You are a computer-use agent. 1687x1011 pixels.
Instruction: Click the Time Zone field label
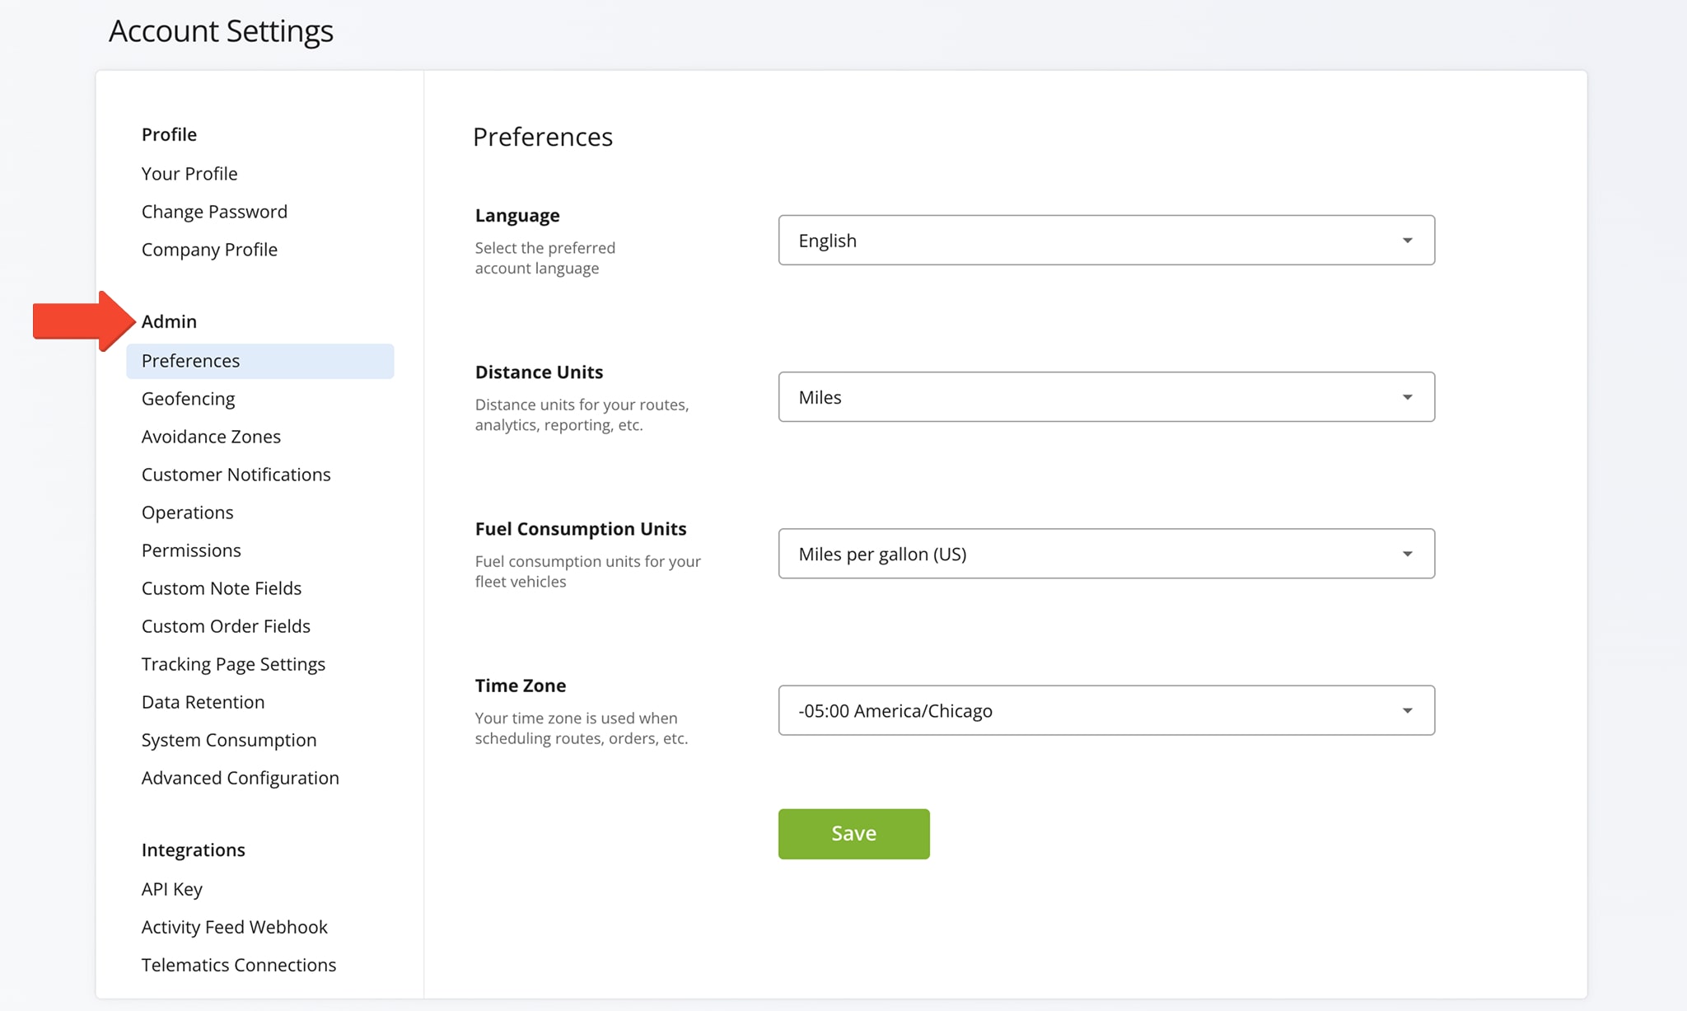point(520,685)
